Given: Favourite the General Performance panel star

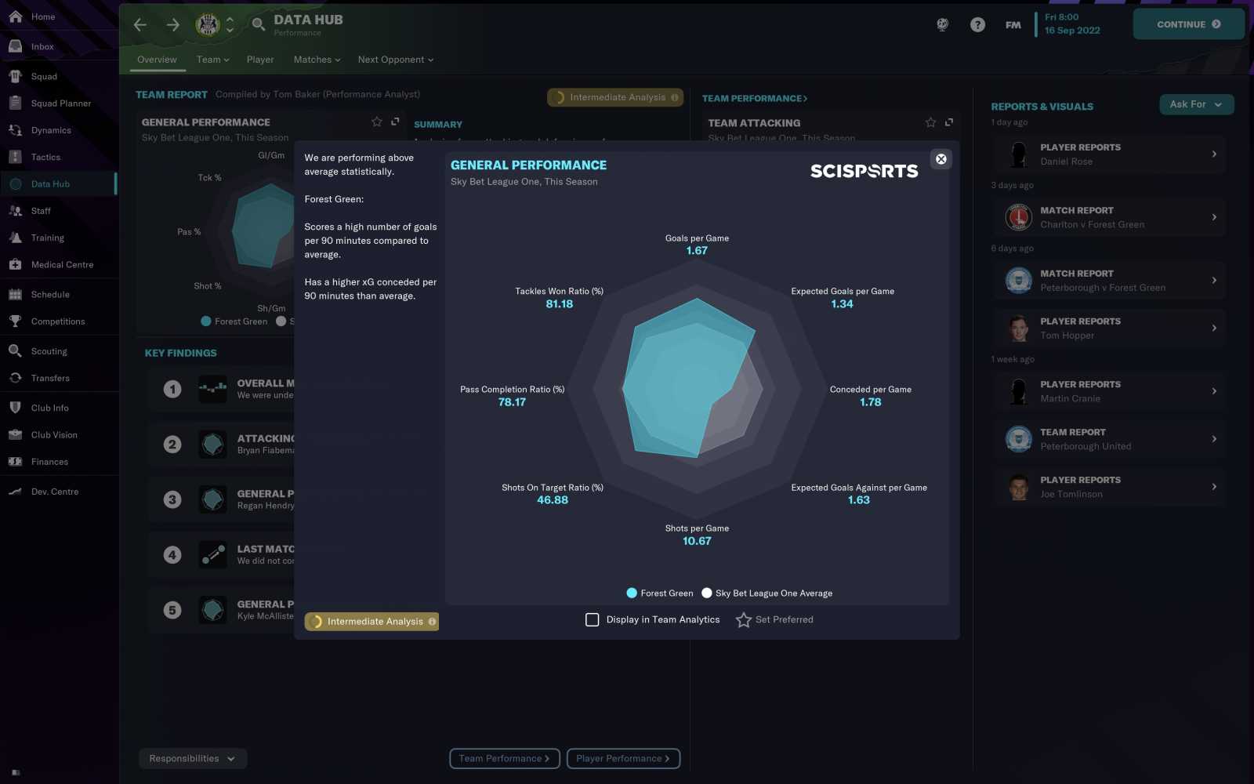Looking at the screenshot, I should (x=377, y=122).
